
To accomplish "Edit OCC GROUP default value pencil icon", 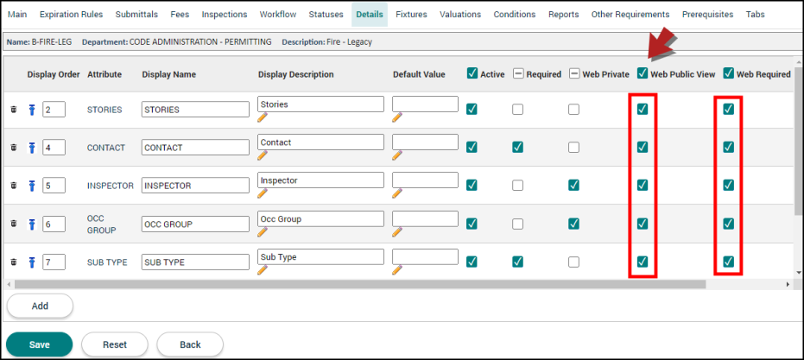I will coord(397,231).
